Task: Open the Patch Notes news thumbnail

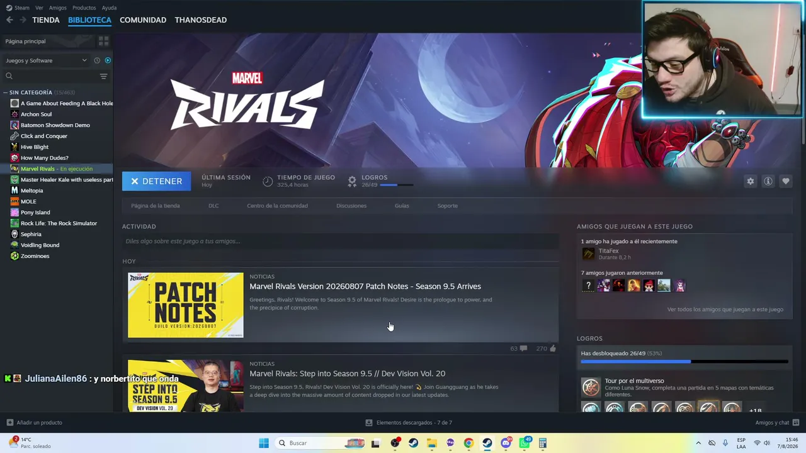Action: point(186,305)
